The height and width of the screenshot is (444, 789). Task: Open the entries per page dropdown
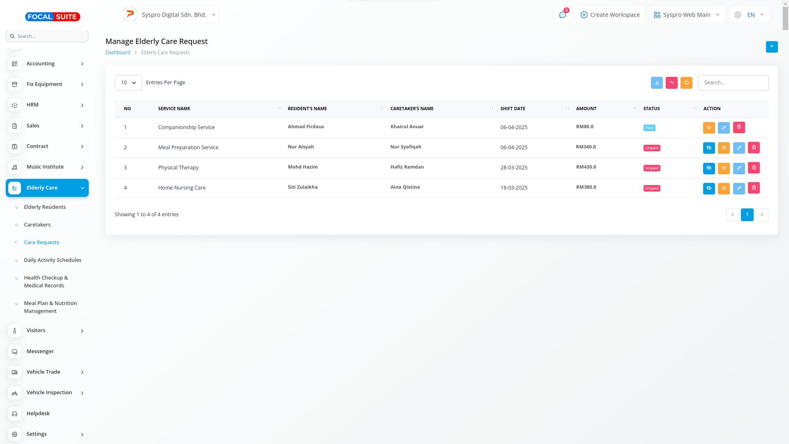(x=128, y=83)
